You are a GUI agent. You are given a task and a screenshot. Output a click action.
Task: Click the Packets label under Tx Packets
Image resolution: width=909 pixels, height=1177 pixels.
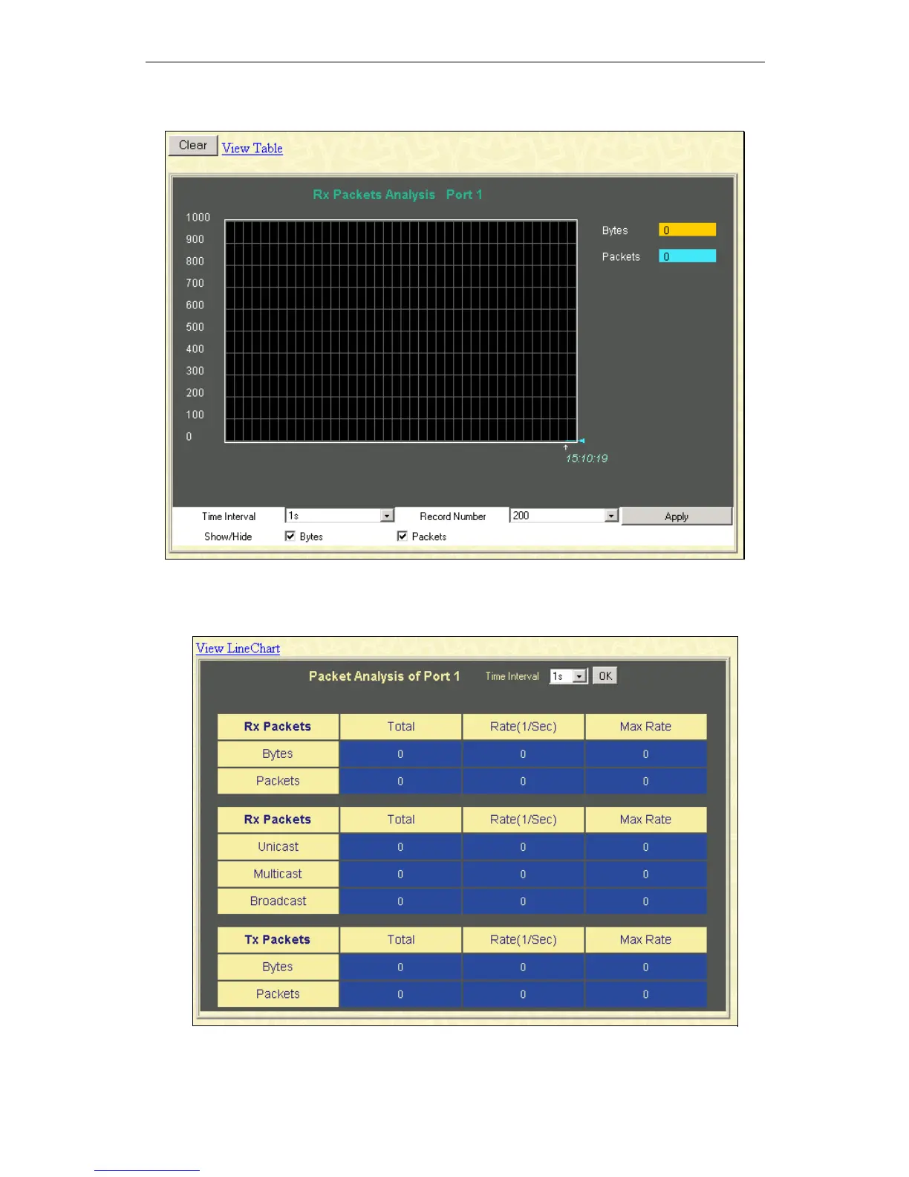[x=278, y=993]
